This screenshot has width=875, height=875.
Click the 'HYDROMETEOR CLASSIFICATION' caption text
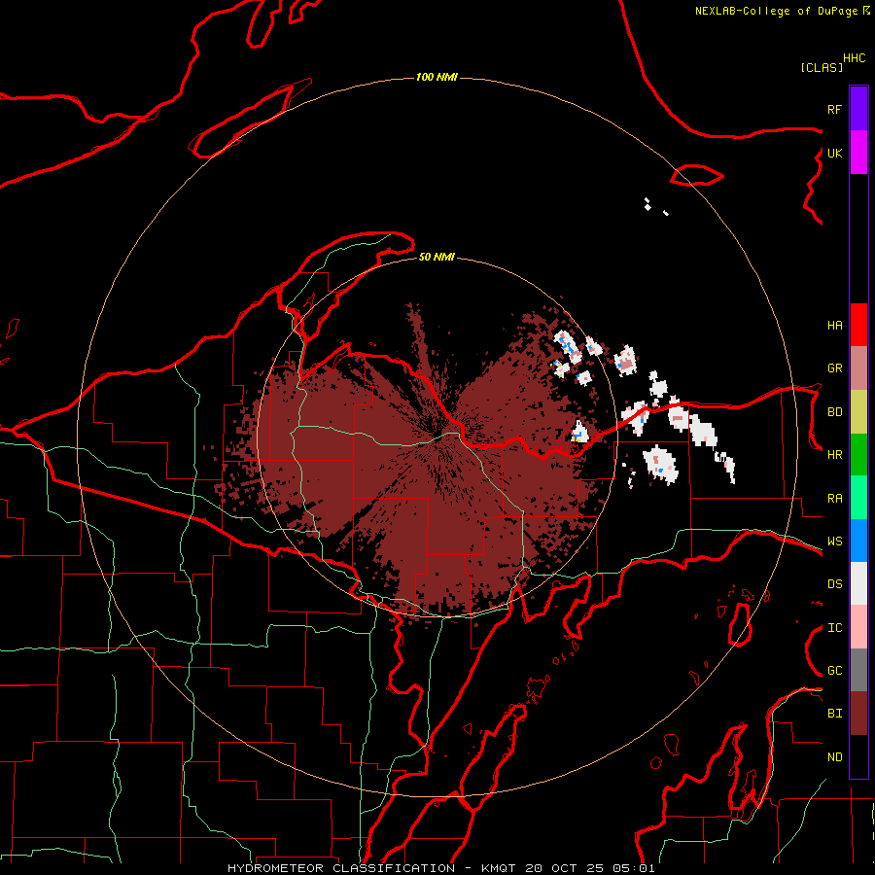(x=341, y=868)
